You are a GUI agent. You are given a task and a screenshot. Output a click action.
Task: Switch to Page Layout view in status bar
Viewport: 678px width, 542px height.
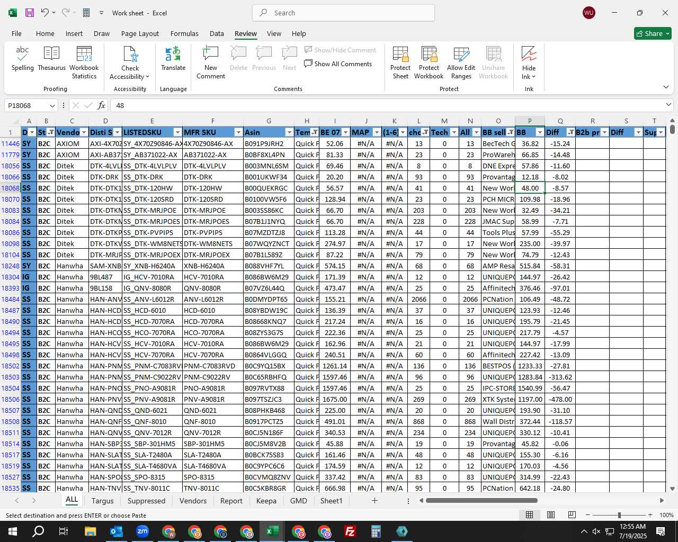point(551,515)
